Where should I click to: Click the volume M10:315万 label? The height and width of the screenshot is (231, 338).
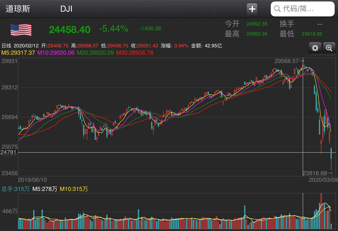pyautogui.click(x=74, y=189)
